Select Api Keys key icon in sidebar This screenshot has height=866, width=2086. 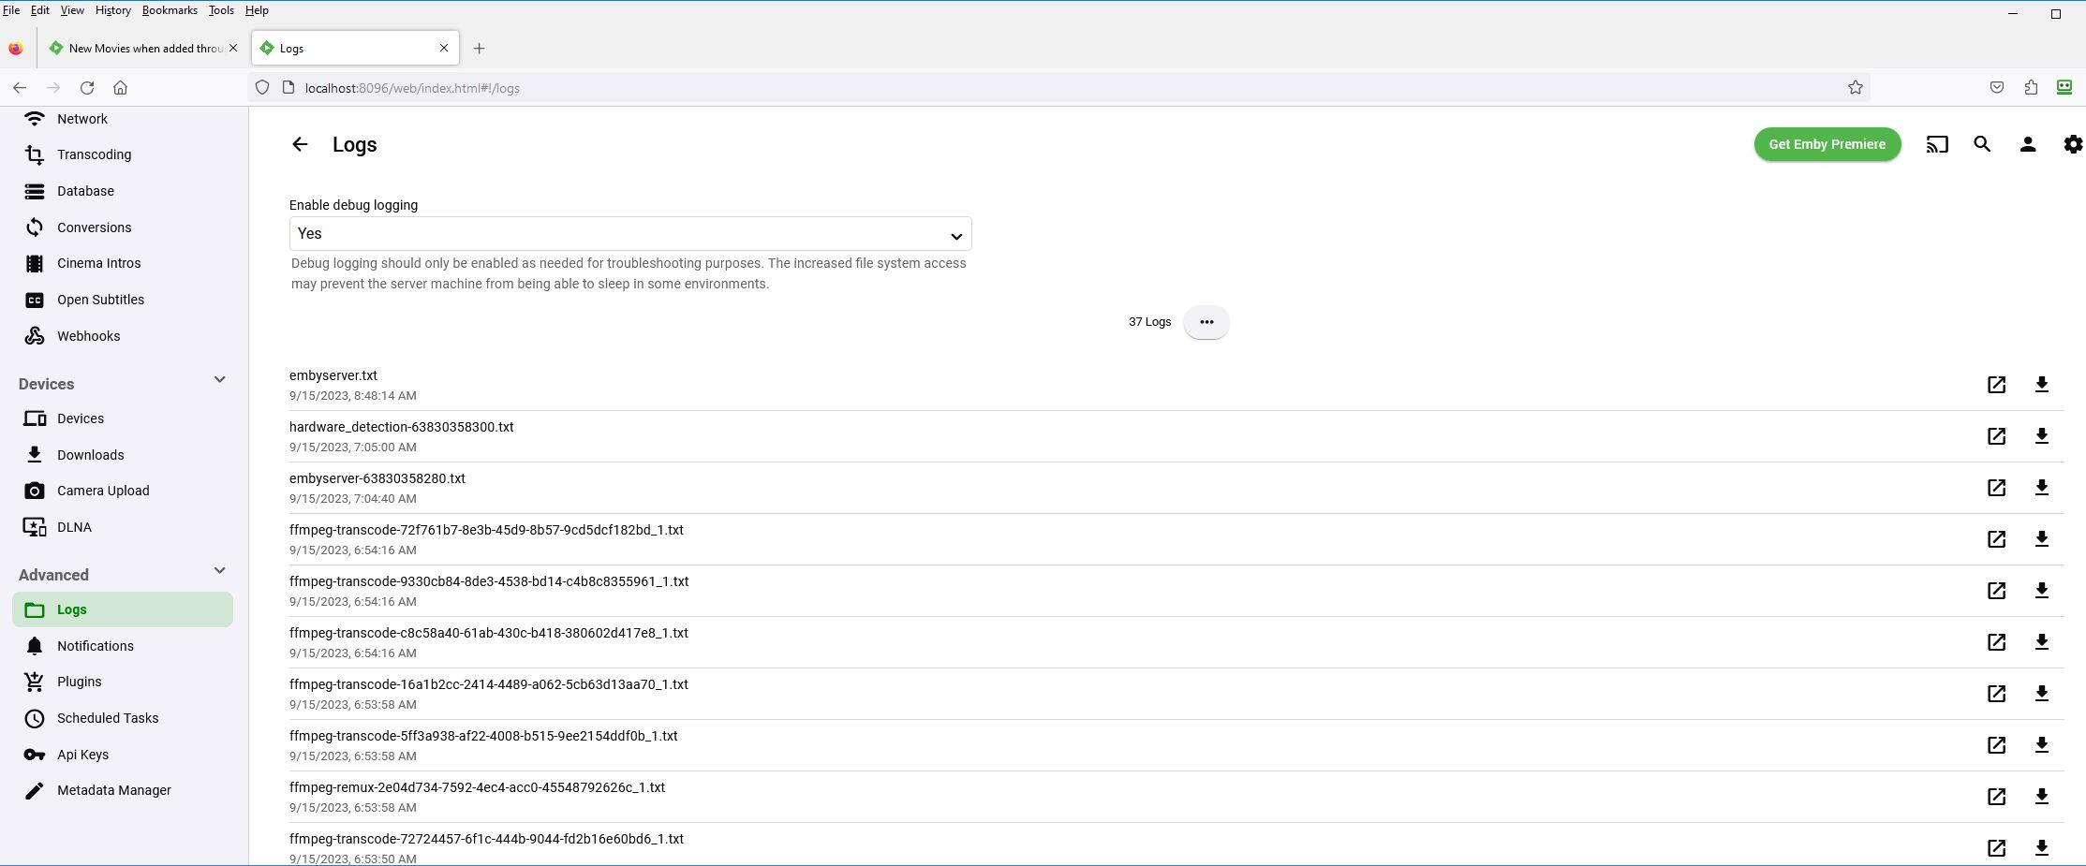tap(34, 754)
